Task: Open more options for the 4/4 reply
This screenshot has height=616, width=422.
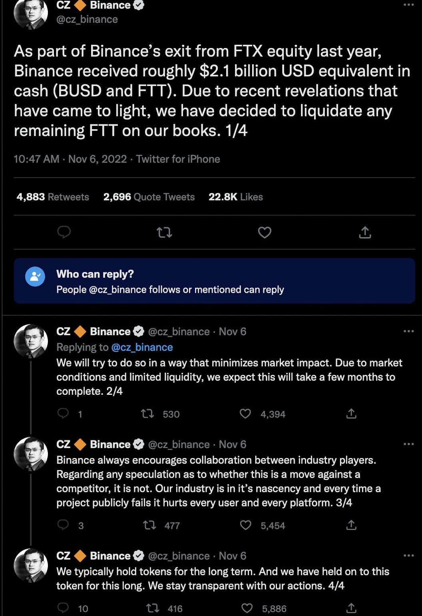Action: tap(408, 556)
